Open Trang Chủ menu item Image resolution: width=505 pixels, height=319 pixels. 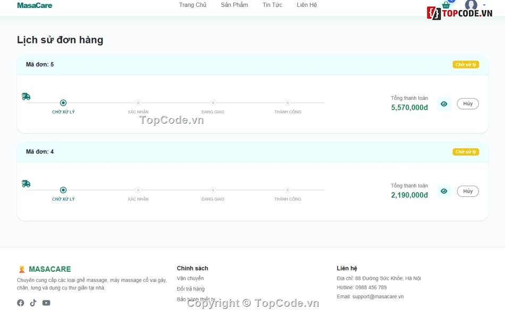pos(192,5)
